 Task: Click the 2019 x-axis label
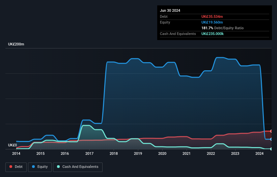138,153
